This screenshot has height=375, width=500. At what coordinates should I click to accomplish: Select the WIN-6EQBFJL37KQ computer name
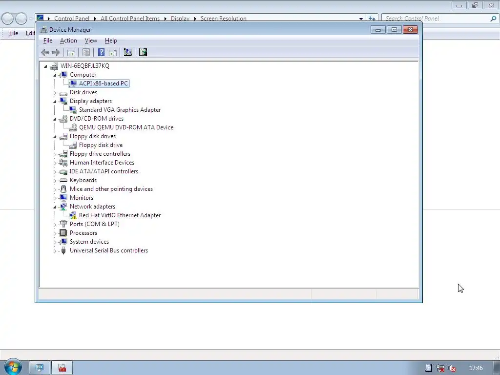tap(85, 66)
